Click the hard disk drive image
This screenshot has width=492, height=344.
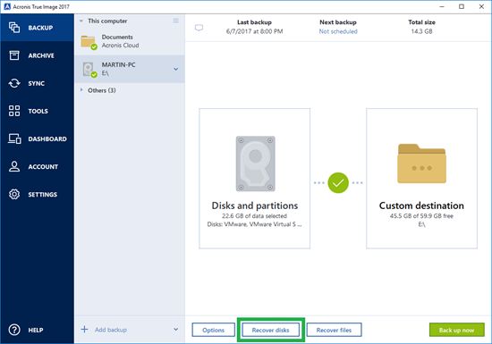coord(256,164)
